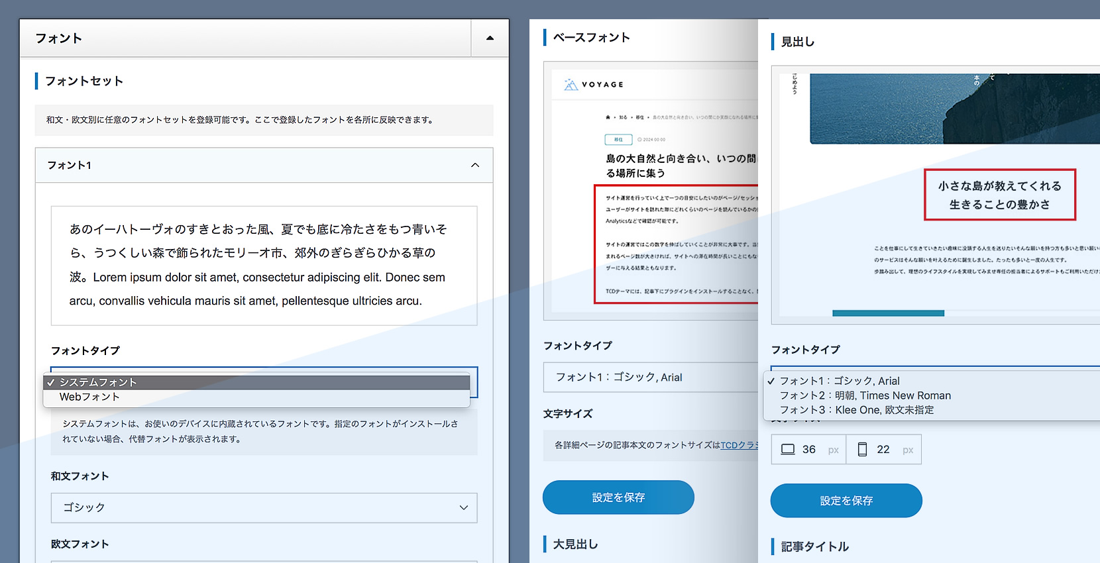
Task: Select フォント2：明朝, Times New Roman option
Action: coord(865,395)
